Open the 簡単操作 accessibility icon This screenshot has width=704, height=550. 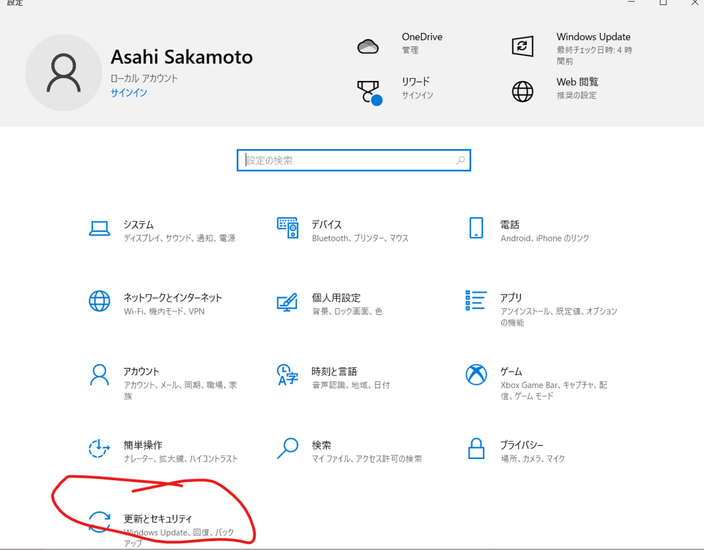point(99,448)
